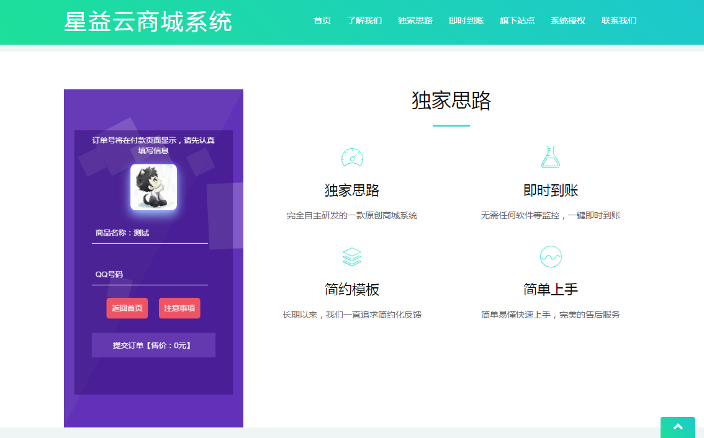704x438 pixels.
Task: Click the 星益云商城系统 site logo
Action: (148, 21)
